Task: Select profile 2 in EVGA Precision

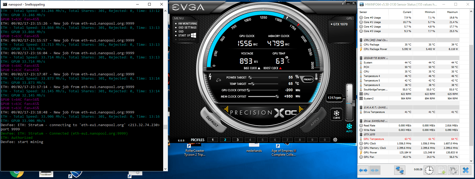Action: click(225, 140)
